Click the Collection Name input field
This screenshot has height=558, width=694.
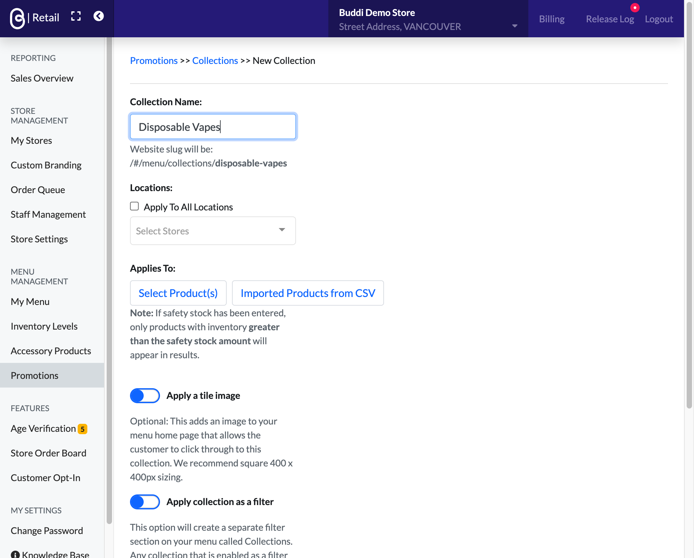(213, 127)
